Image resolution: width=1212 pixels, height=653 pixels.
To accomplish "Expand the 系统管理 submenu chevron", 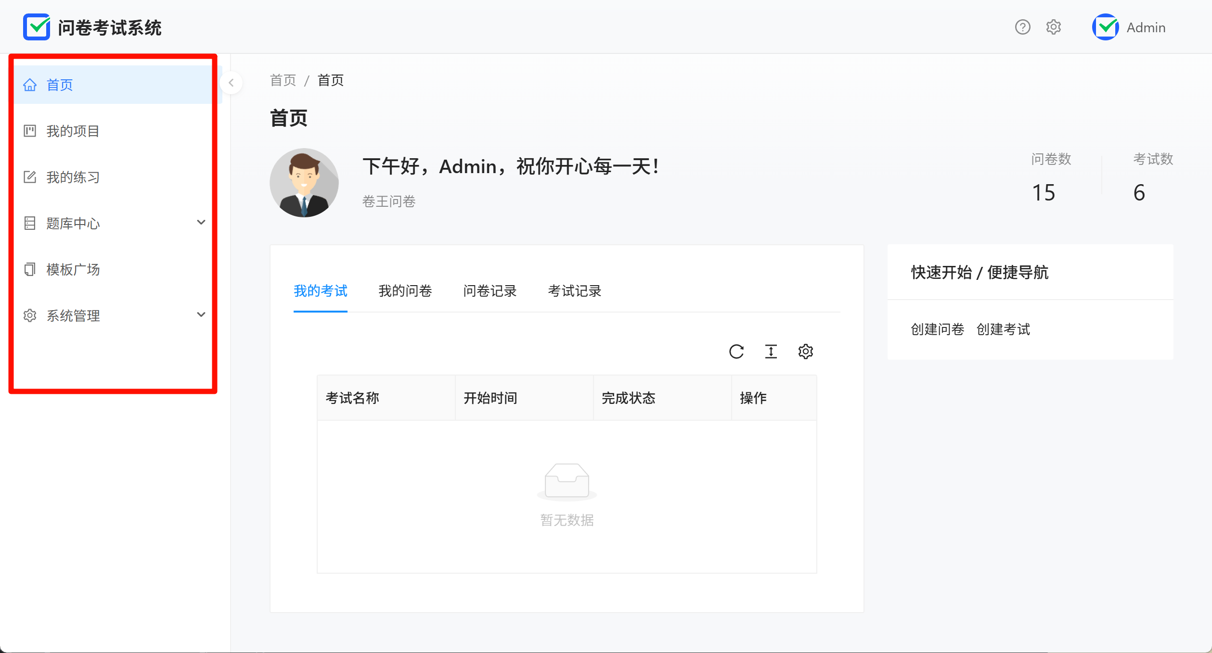I will click(201, 314).
